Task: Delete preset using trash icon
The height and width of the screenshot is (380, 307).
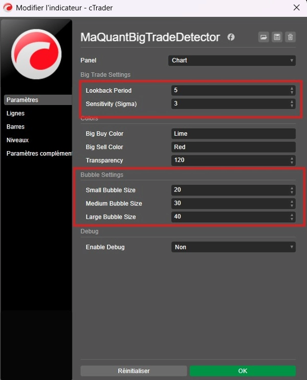Action: coord(290,37)
